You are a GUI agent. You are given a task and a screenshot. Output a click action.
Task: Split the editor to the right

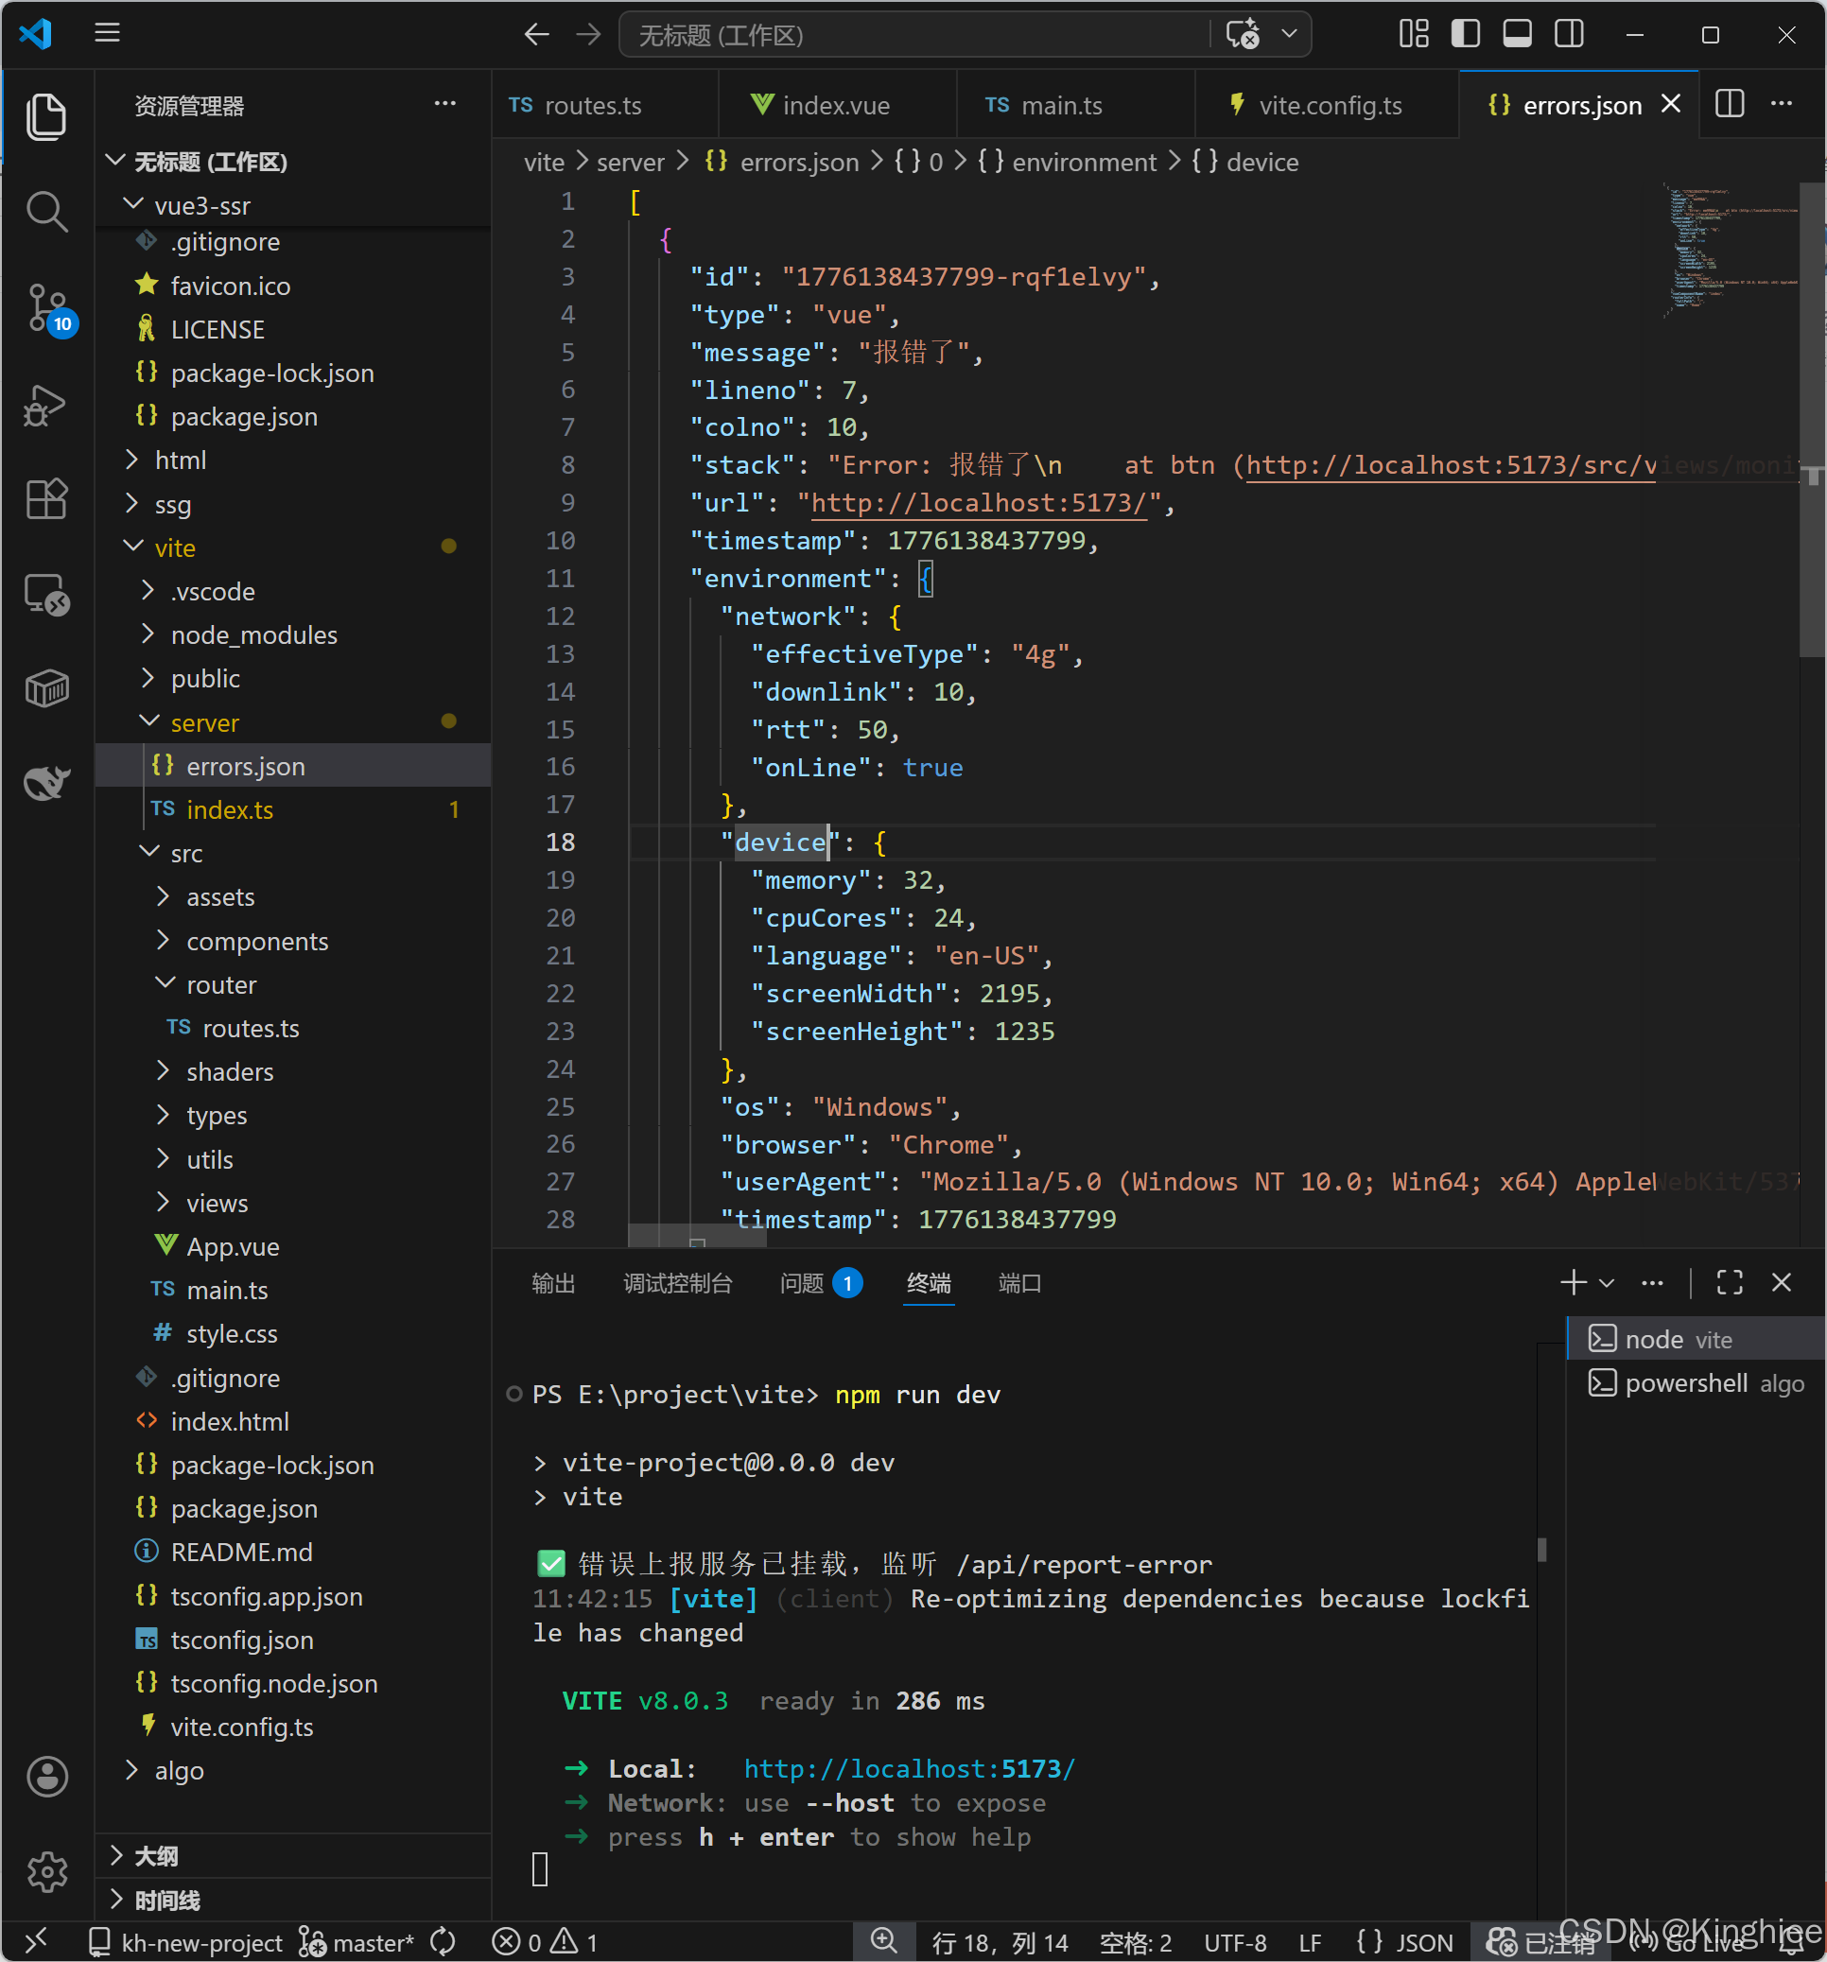(x=1730, y=105)
